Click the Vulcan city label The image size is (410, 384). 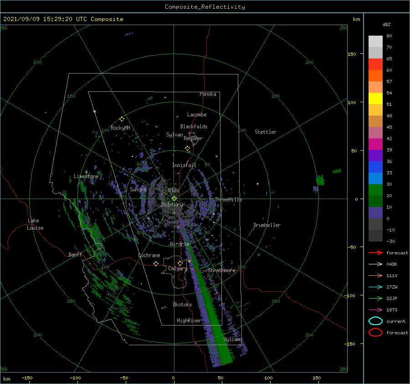[x=232, y=339]
